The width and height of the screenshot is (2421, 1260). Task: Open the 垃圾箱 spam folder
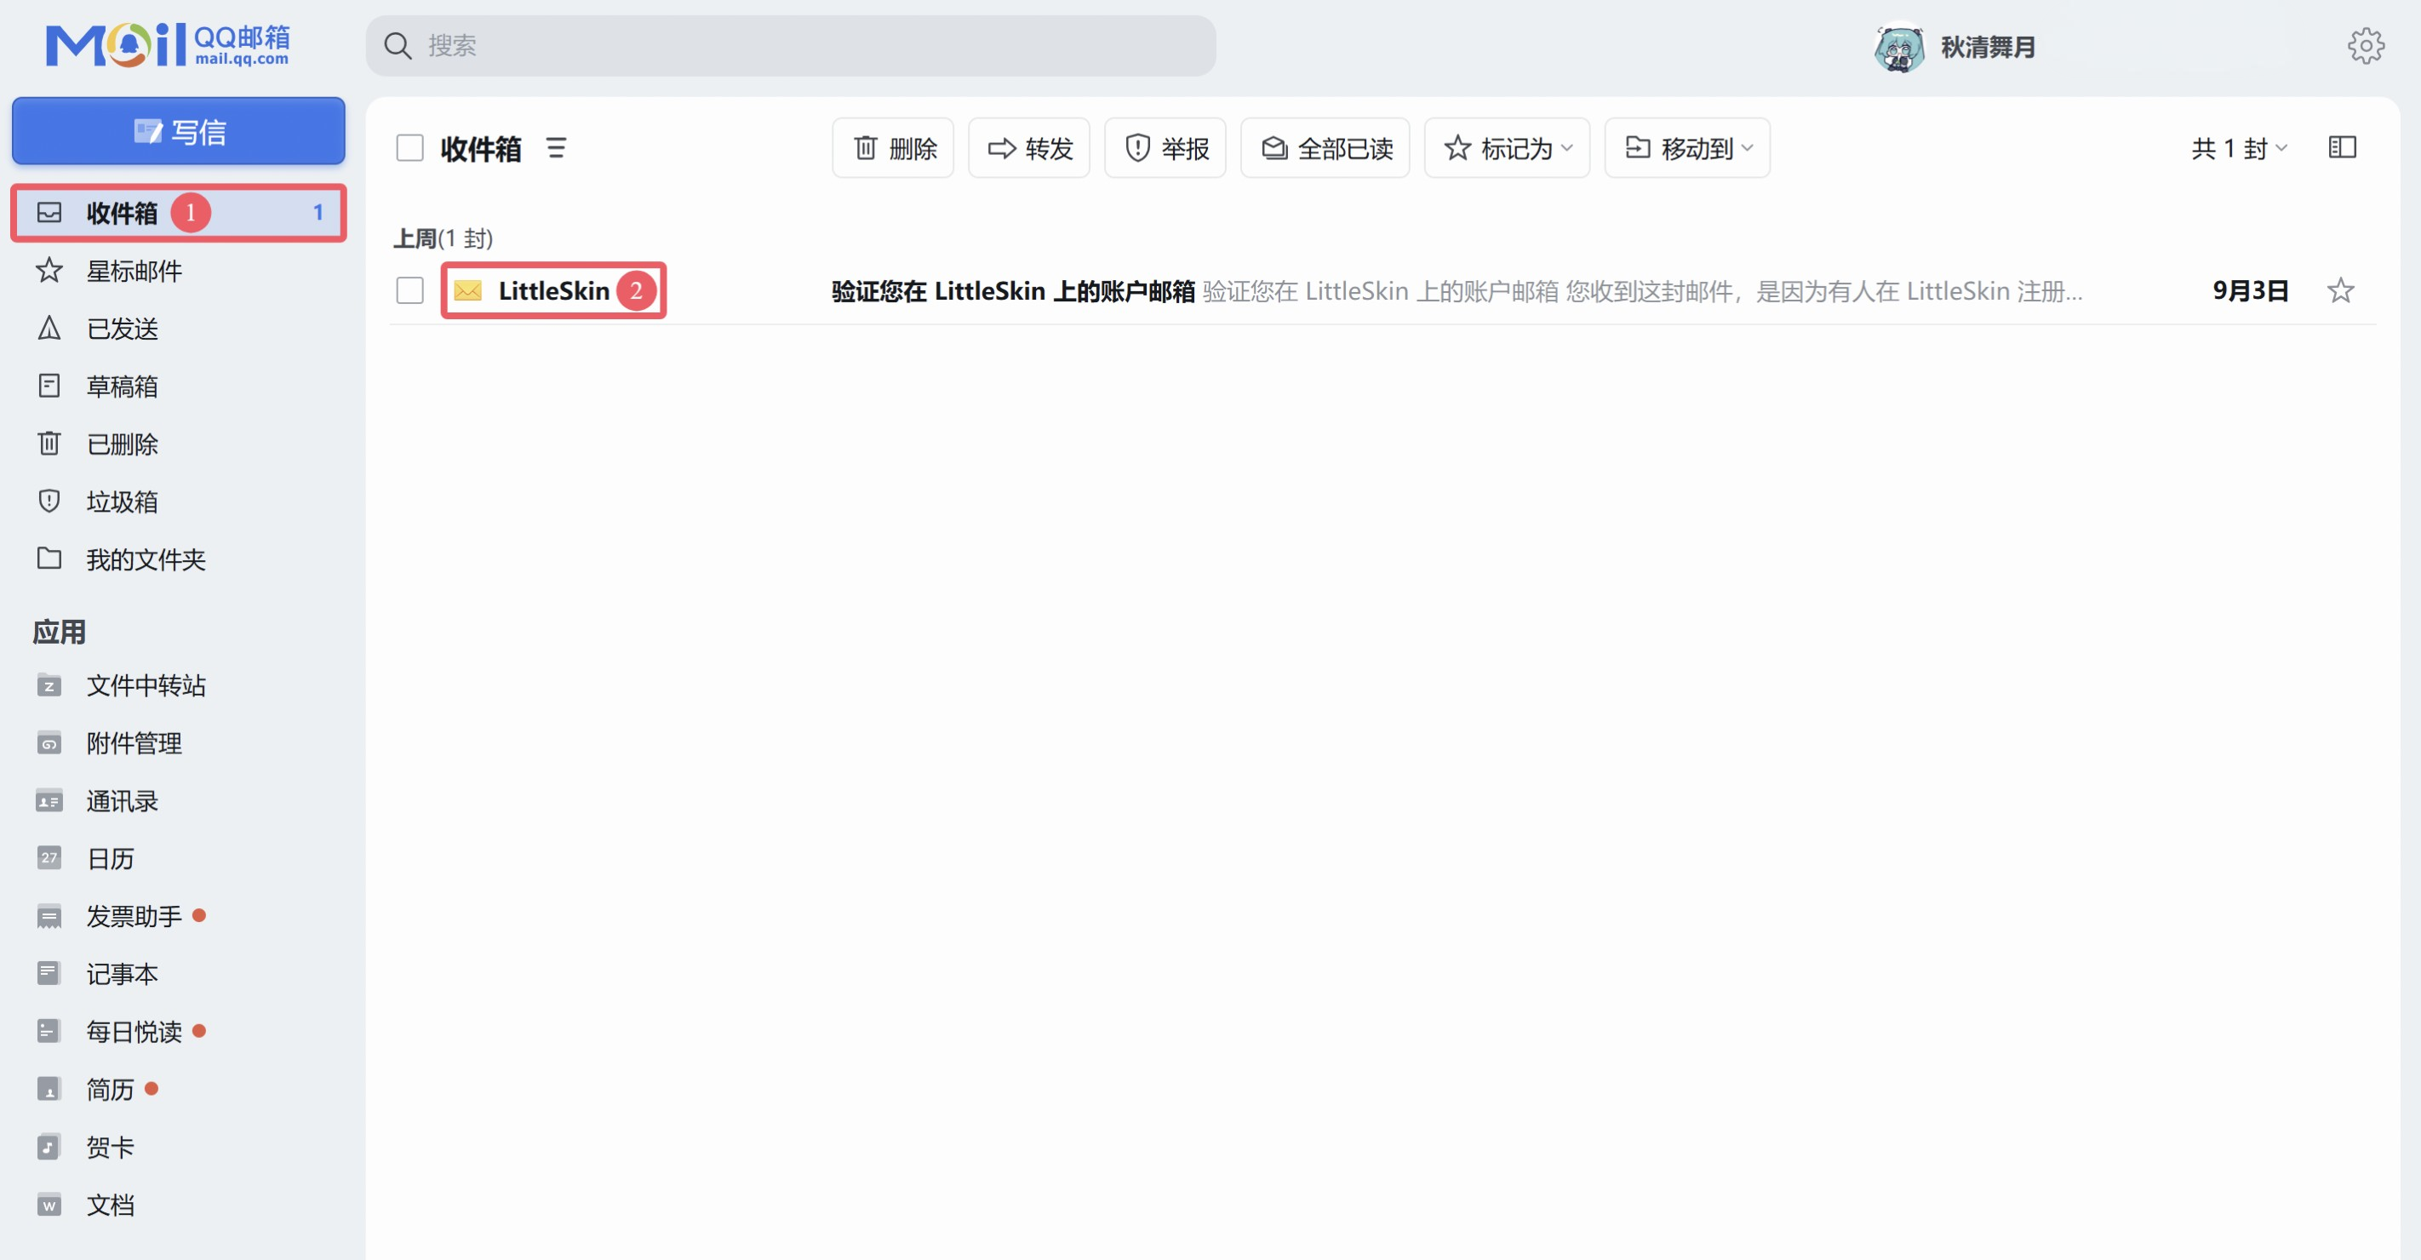tap(123, 501)
